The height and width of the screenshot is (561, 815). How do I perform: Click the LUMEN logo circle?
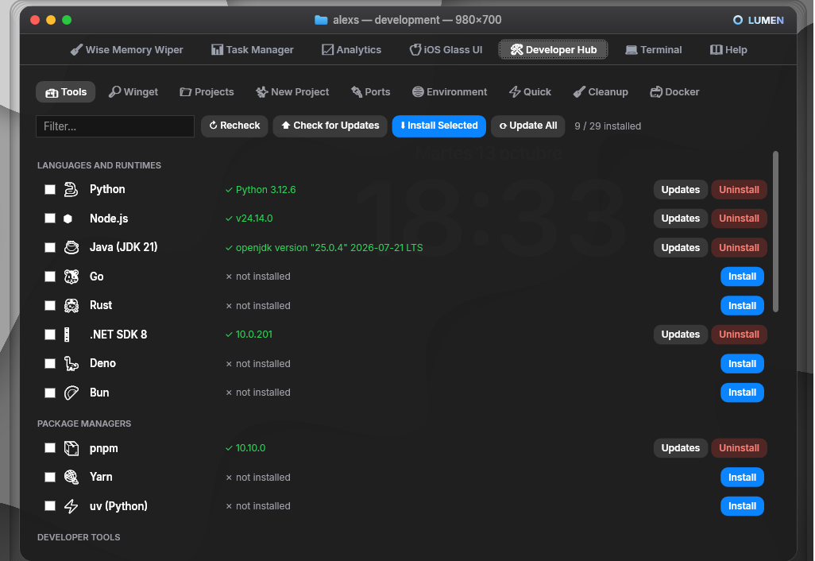tap(738, 21)
